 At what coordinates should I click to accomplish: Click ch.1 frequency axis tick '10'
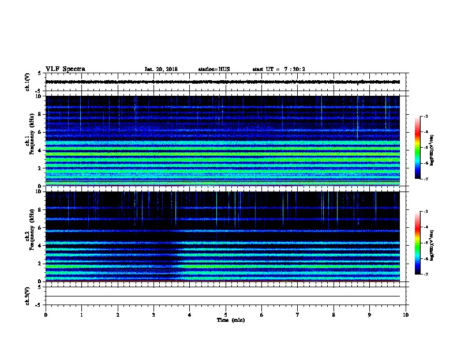[x=39, y=96]
